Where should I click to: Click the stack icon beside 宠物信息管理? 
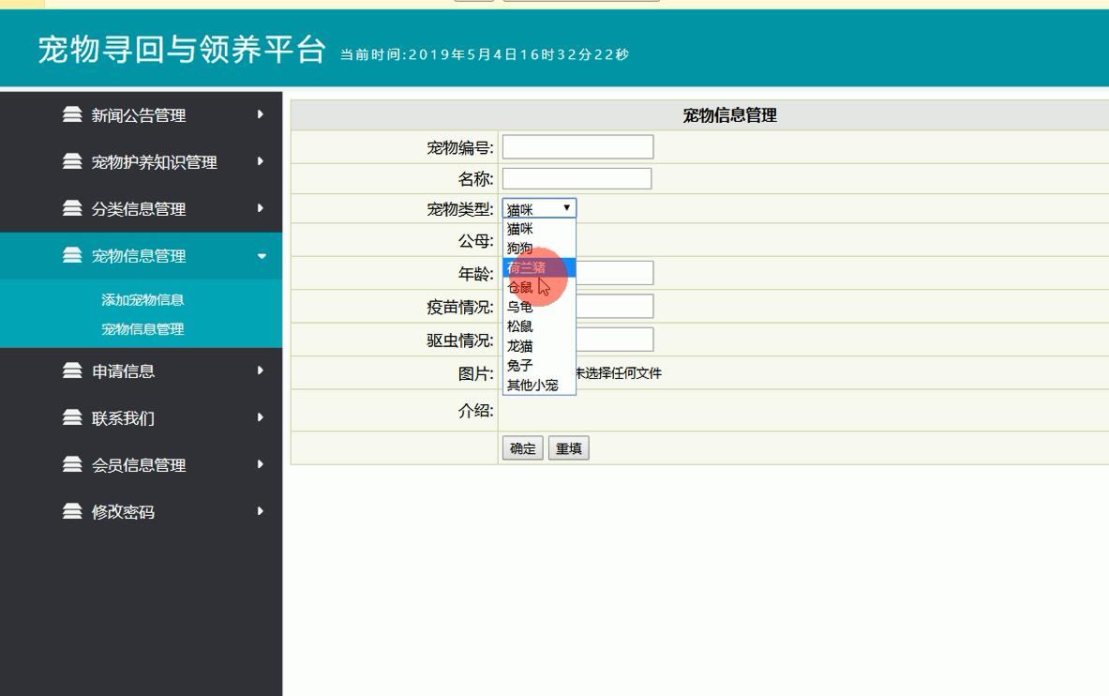coord(72,255)
